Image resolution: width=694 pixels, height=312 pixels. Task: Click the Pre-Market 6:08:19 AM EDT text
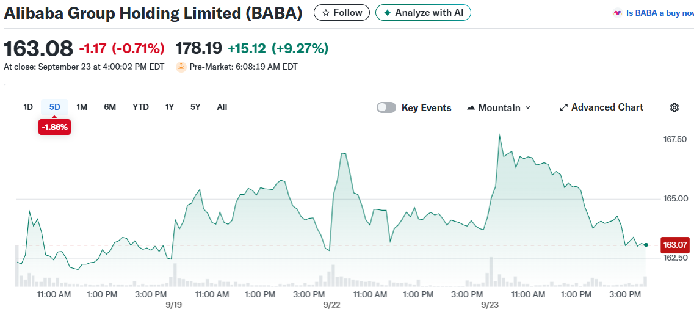click(x=244, y=67)
